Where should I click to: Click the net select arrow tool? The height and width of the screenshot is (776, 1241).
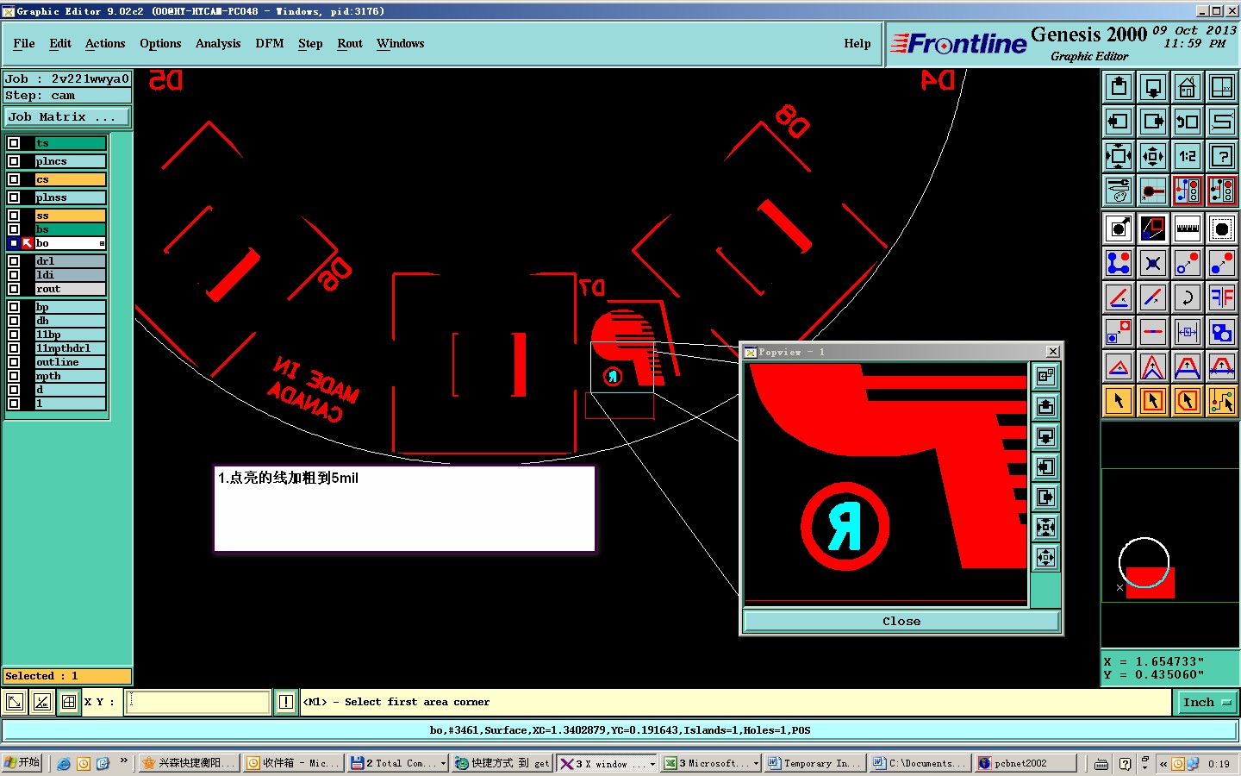tap(1222, 401)
